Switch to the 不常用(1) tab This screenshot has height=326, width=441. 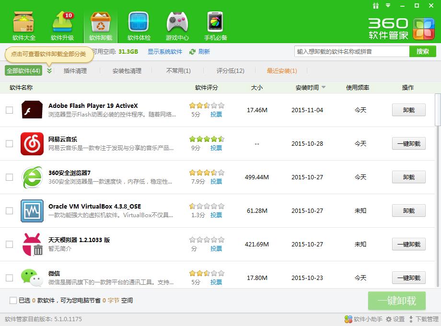pyautogui.click(x=178, y=71)
